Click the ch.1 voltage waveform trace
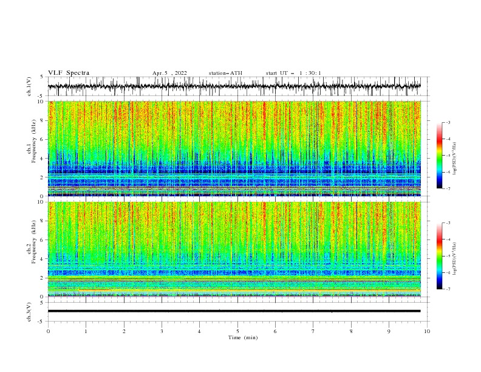This screenshot has width=481, height=372. tap(234, 86)
